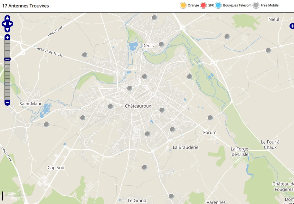Screen dimensions: 294x204
Task: Pan the map right with the arrow
Action: coord(11,24)
